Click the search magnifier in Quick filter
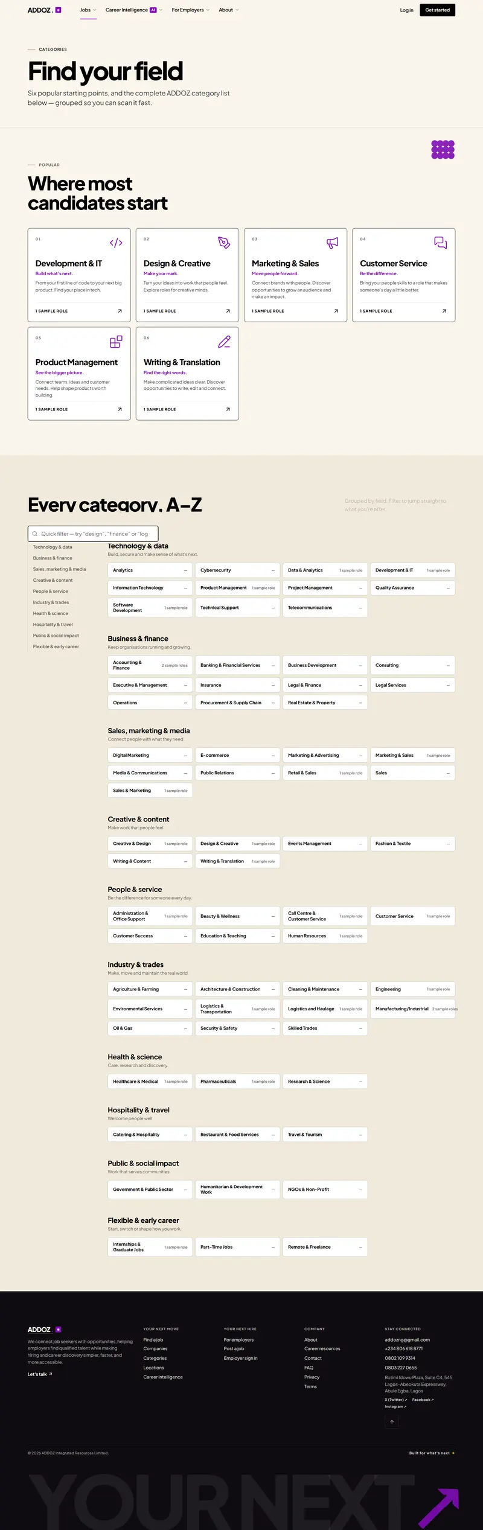Viewport: 483px width, 1530px height. [x=35, y=534]
